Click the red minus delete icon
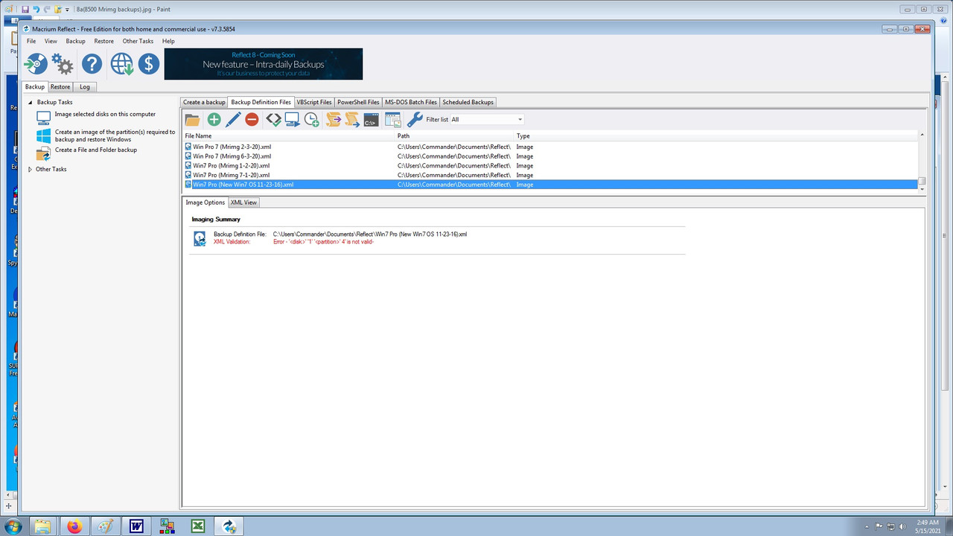 (x=252, y=119)
